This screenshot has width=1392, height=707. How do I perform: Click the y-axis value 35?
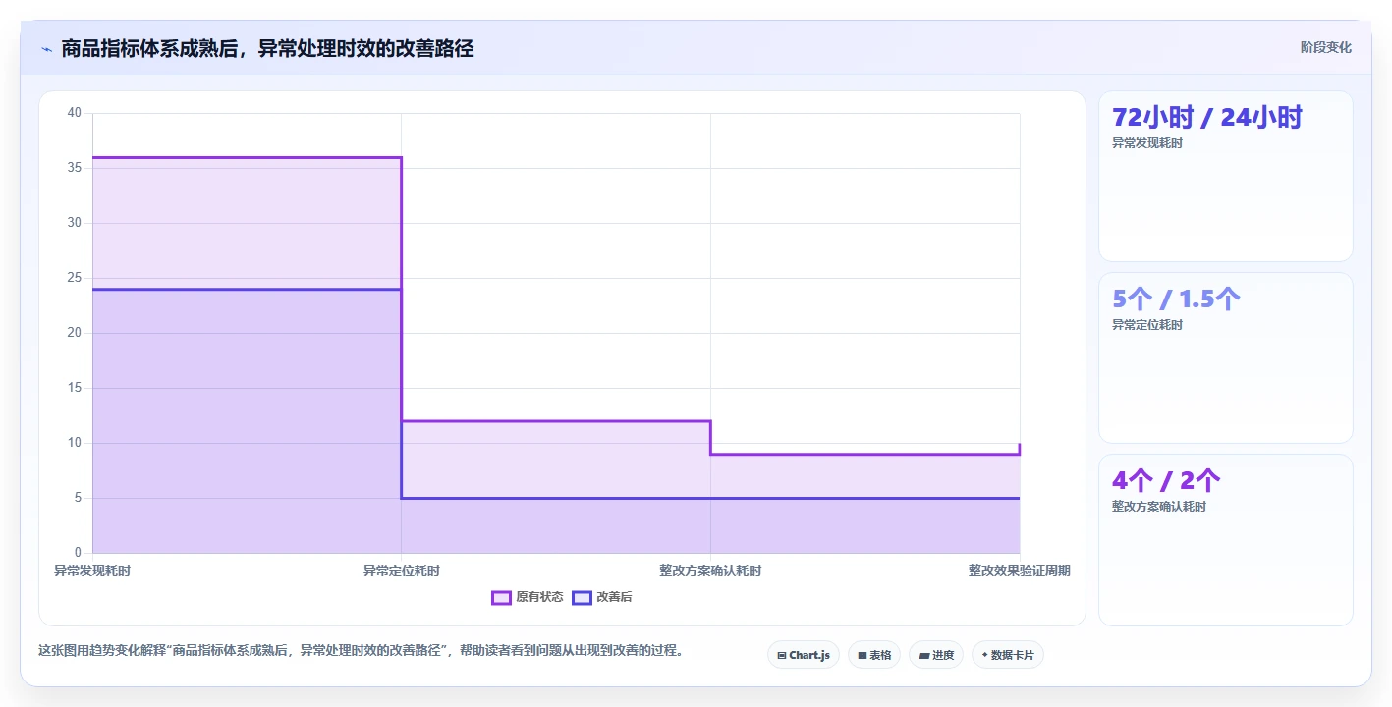pos(75,168)
